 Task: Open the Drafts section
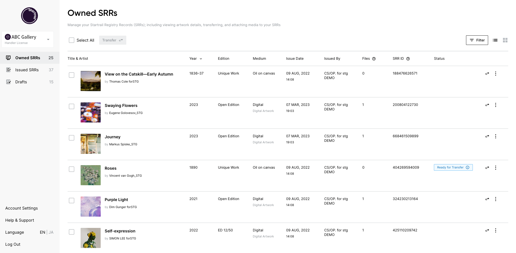coord(30,82)
